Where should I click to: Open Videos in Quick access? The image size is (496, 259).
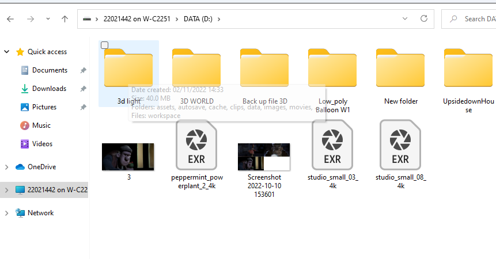point(43,144)
